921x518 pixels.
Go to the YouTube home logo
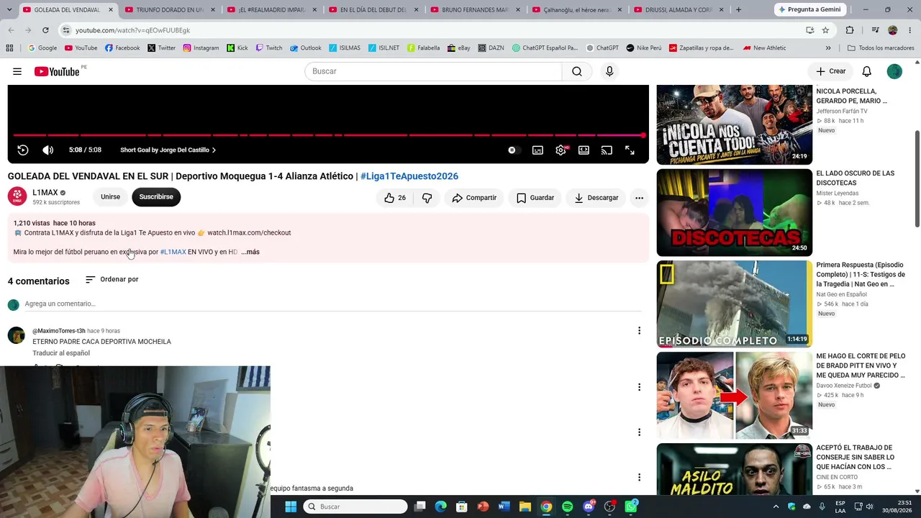(57, 71)
